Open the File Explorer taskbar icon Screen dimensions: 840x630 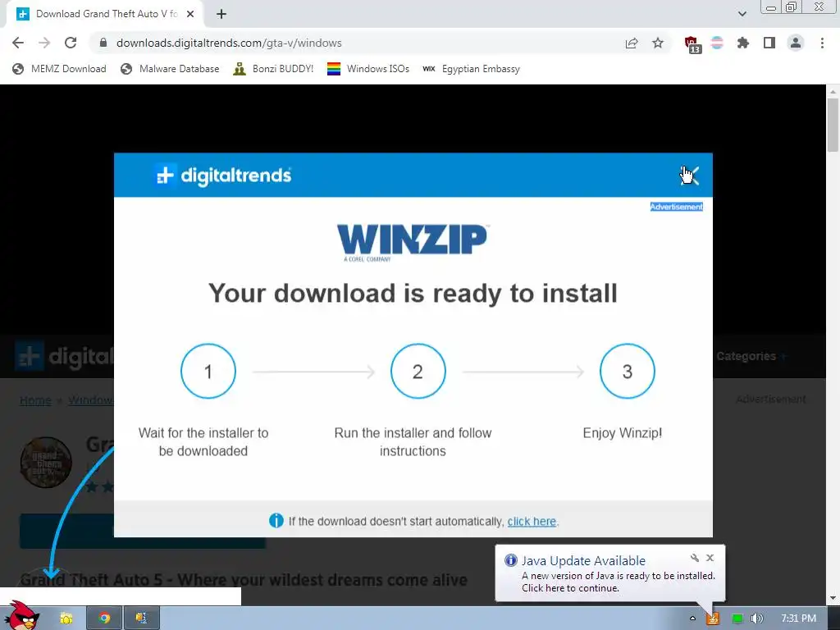[66, 619]
